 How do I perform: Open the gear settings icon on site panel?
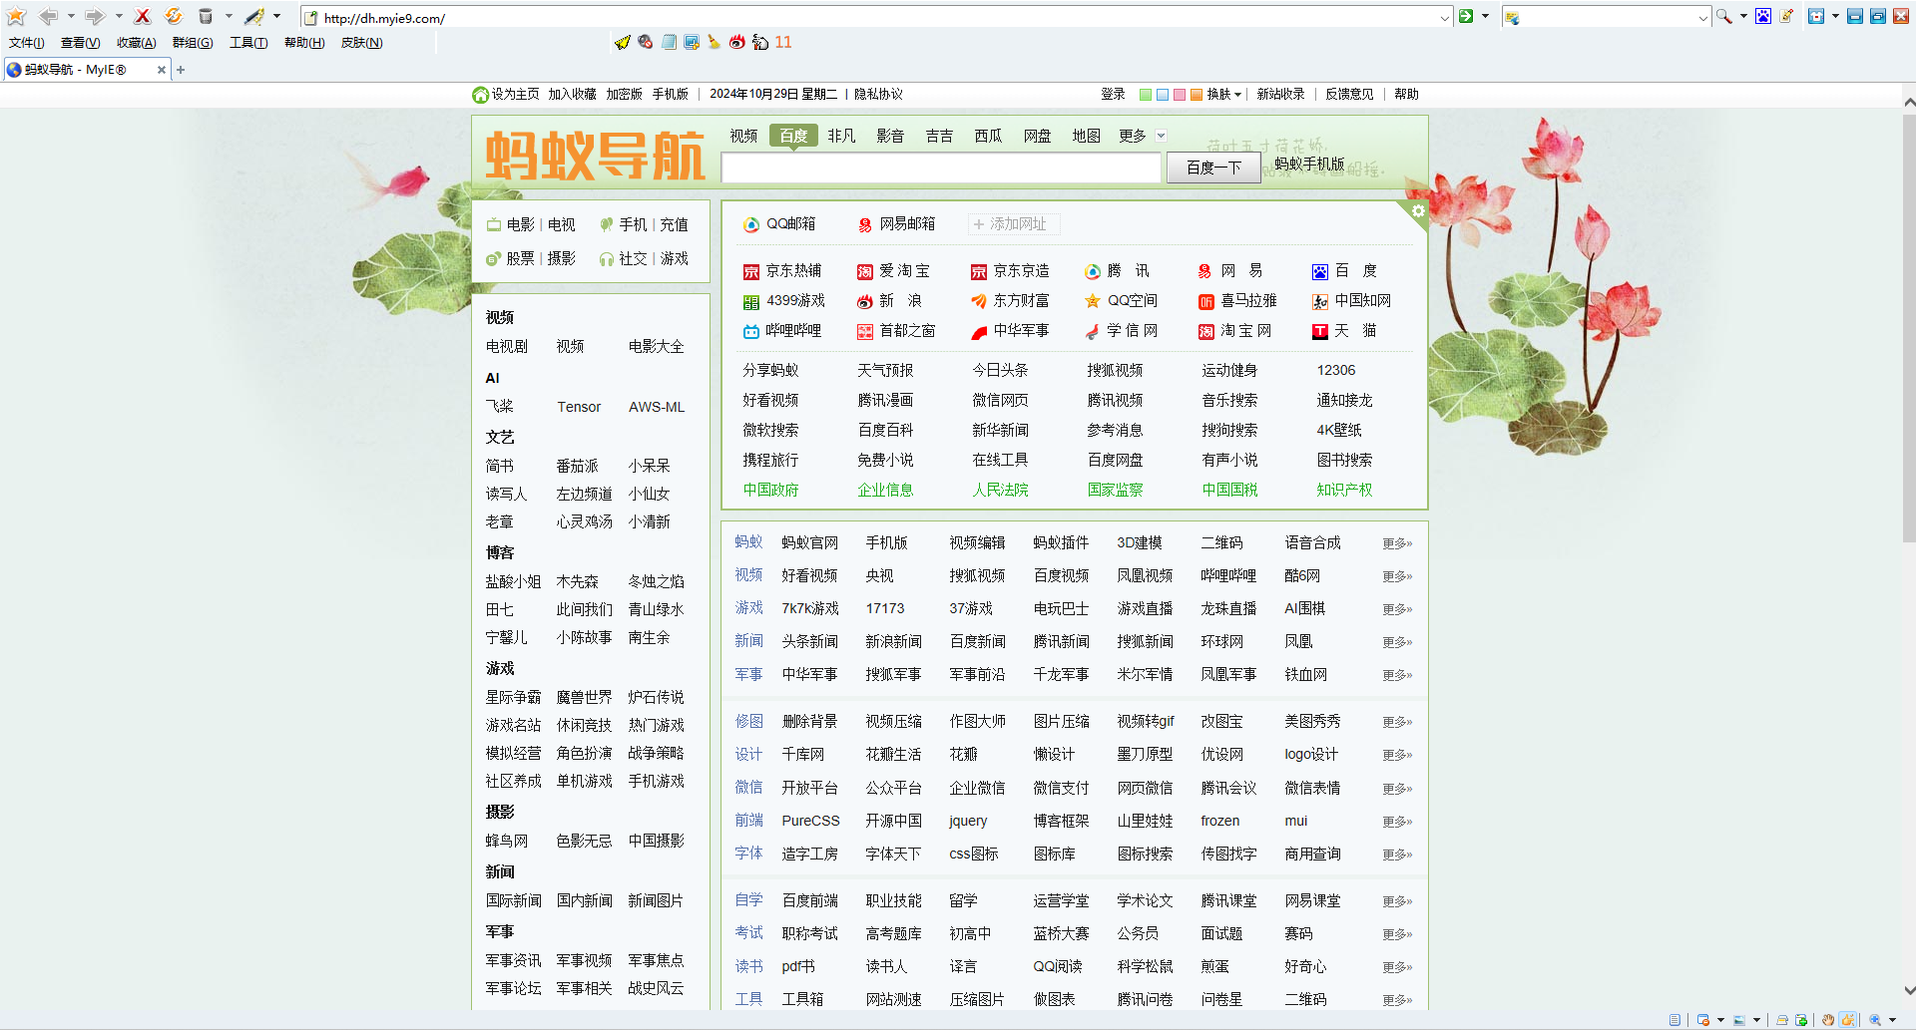point(1418,211)
